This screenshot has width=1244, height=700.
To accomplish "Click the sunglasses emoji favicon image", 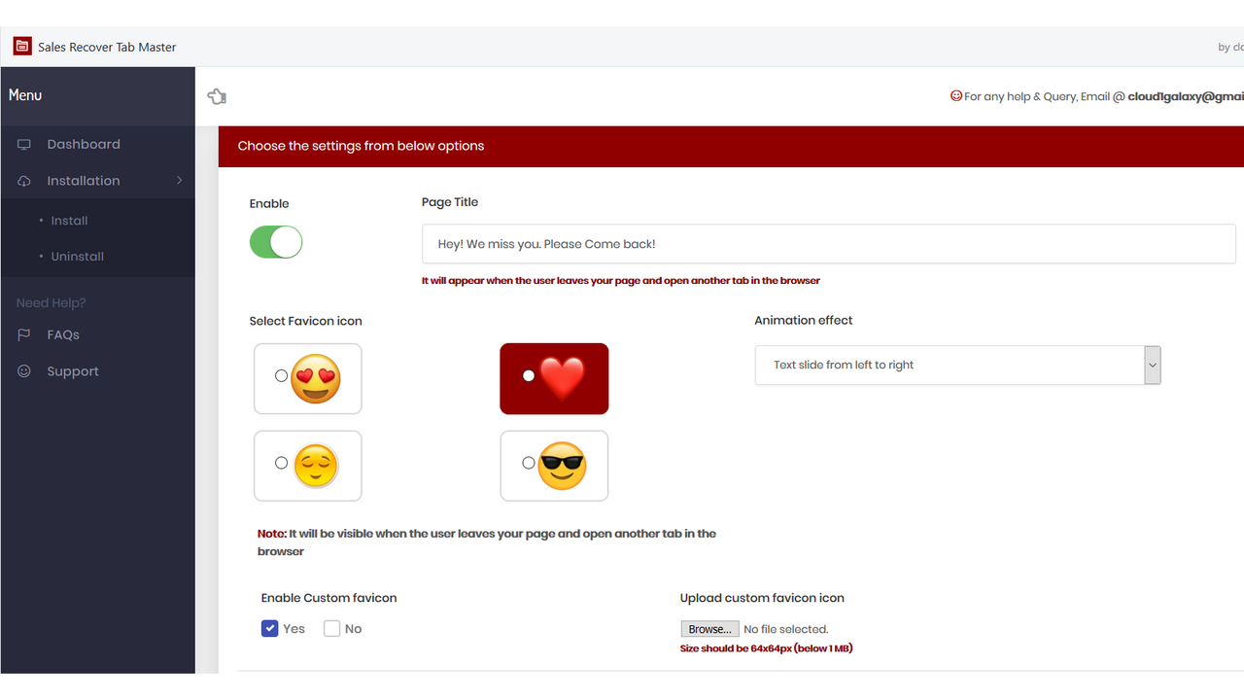I will pyautogui.click(x=562, y=466).
